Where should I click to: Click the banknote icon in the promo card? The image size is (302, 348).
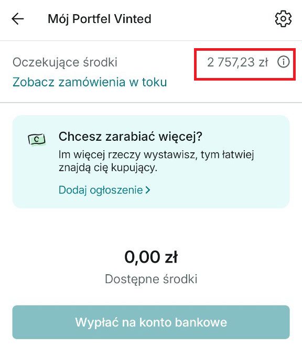point(37,140)
